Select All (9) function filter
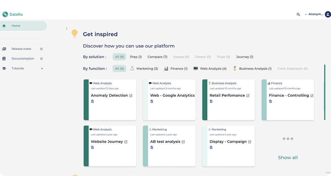Screen dimensions: 331x176 [x=119, y=69]
